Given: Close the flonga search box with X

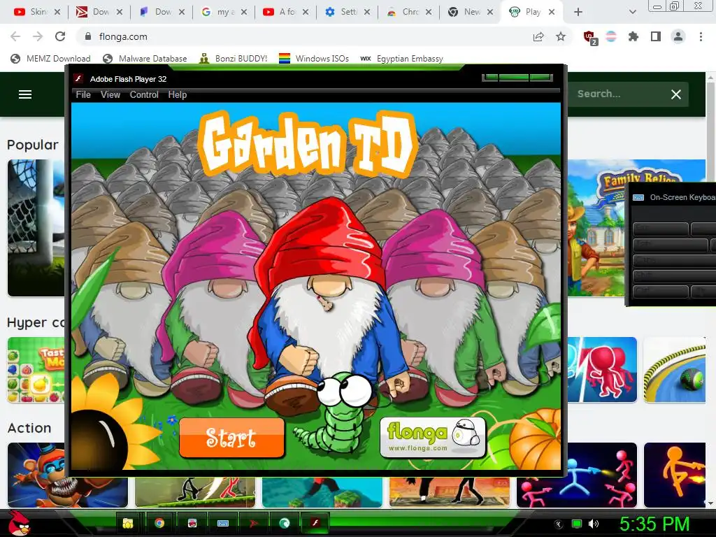Looking at the screenshot, I should pos(676,94).
